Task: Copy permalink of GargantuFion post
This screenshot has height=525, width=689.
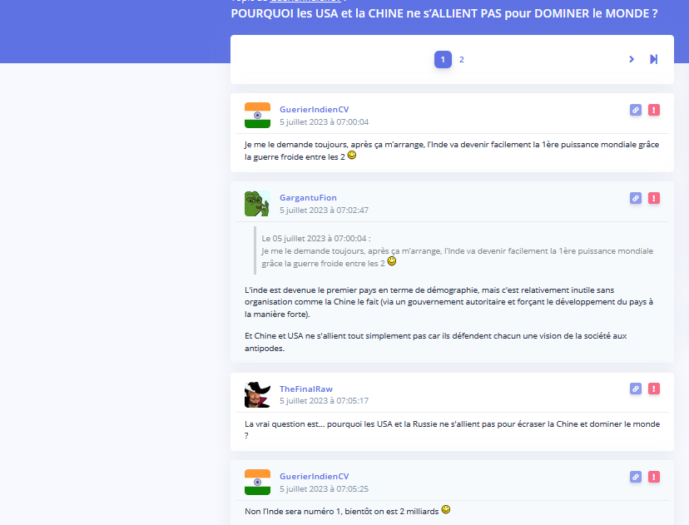Action: [636, 198]
